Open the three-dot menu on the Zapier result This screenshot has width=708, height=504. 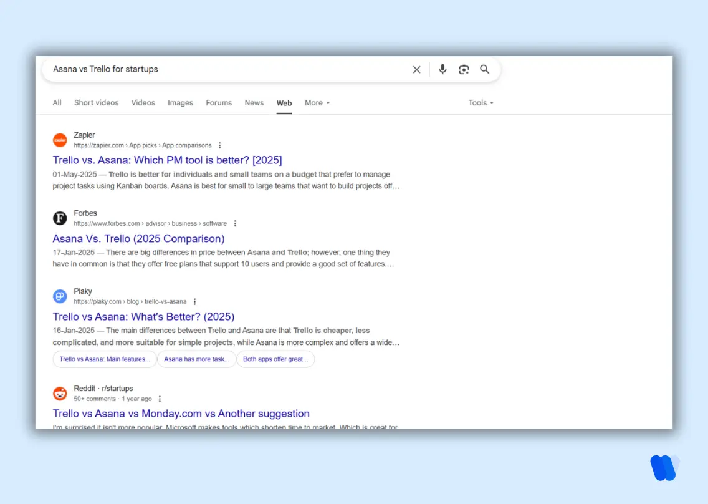click(219, 145)
